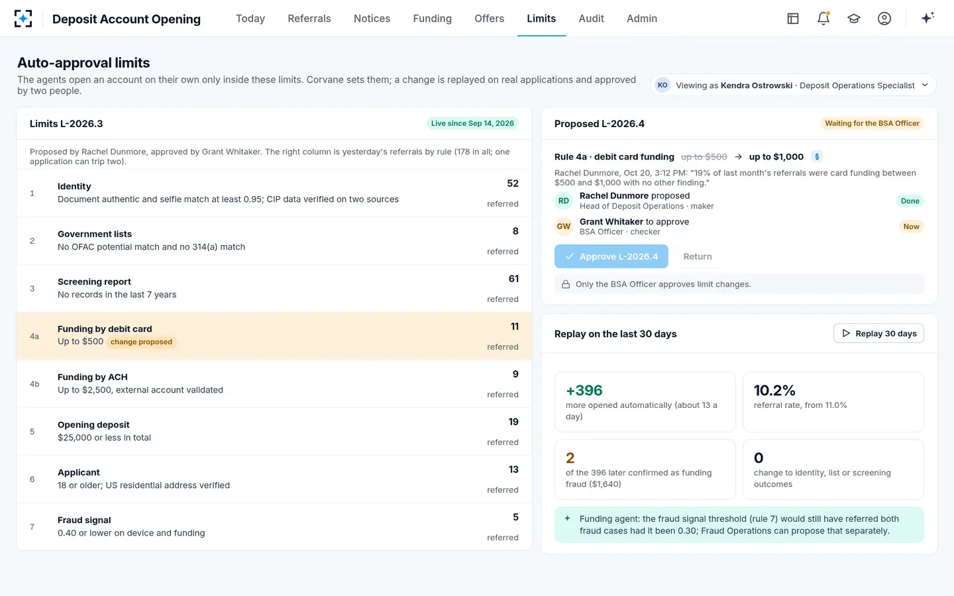Open notifications bell
The height and width of the screenshot is (596, 954).
point(823,19)
